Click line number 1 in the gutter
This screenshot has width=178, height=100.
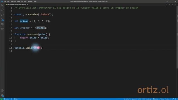coord(11,8)
